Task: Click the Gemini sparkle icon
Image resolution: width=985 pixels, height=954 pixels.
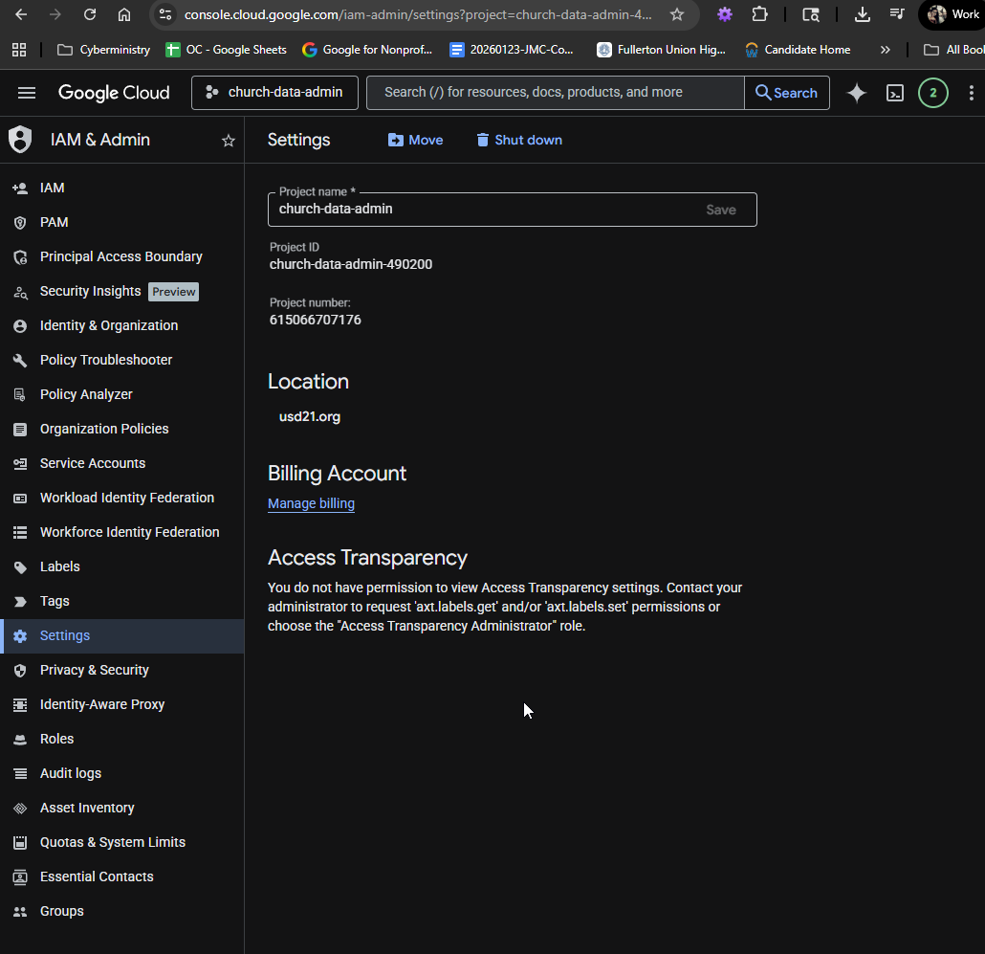Action: pyautogui.click(x=856, y=93)
